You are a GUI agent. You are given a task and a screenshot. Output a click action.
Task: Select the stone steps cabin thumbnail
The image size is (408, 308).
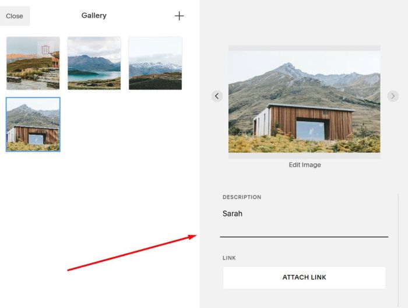(x=33, y=63)
